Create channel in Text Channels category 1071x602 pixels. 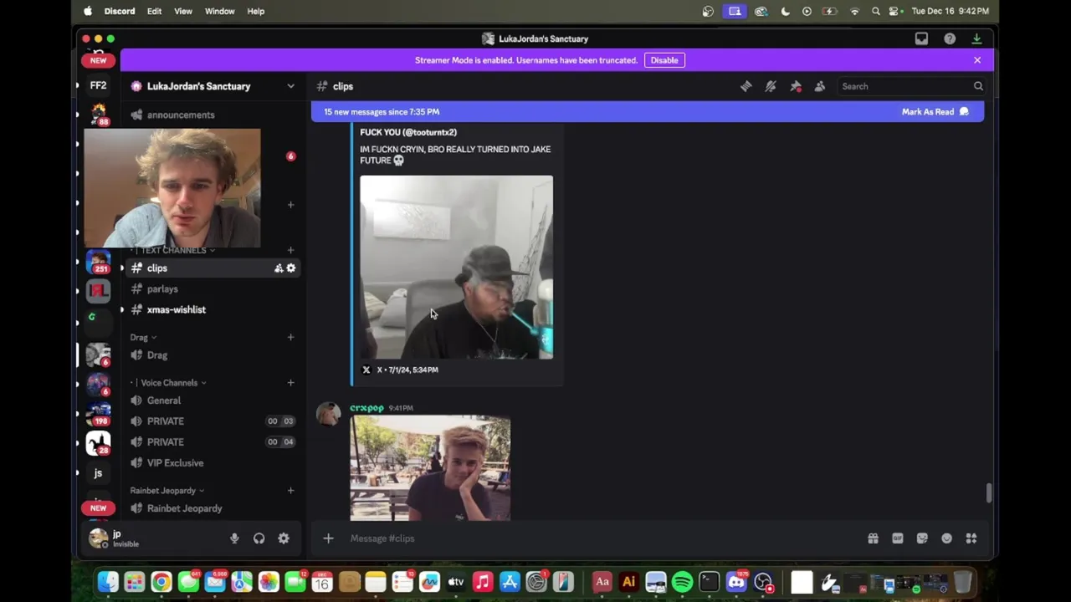tap(290, 250)
